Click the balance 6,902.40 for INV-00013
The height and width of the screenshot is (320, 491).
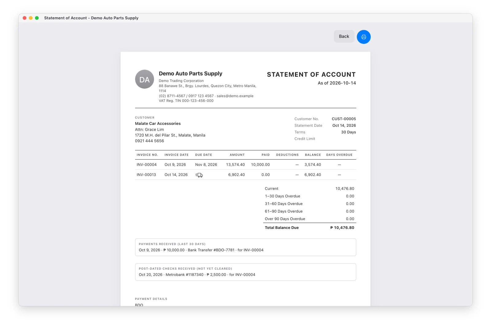(x=313, y=175)
